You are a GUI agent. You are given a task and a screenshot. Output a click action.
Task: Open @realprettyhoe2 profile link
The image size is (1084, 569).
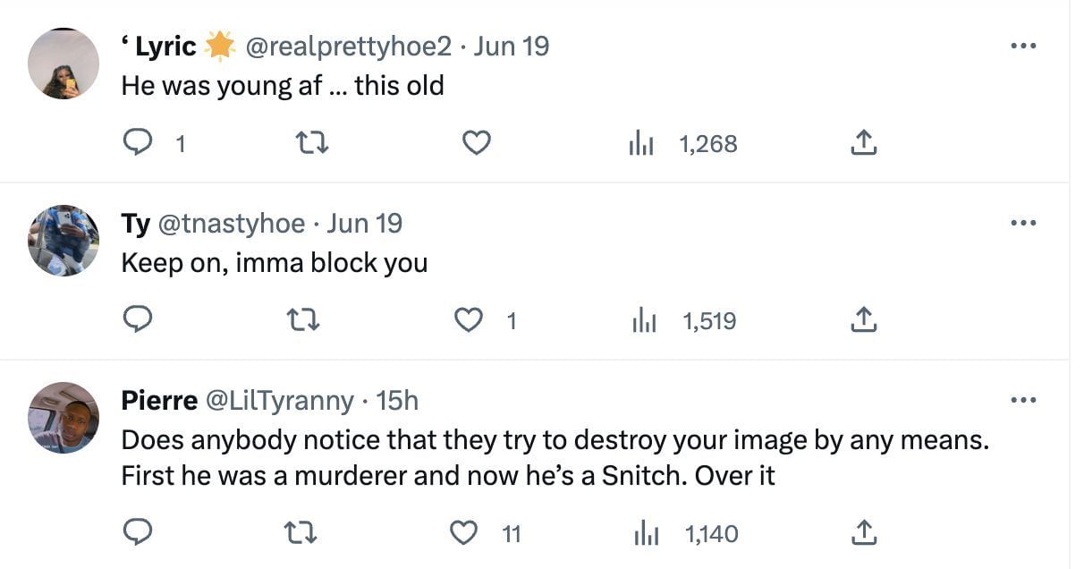tap(347, 46)
